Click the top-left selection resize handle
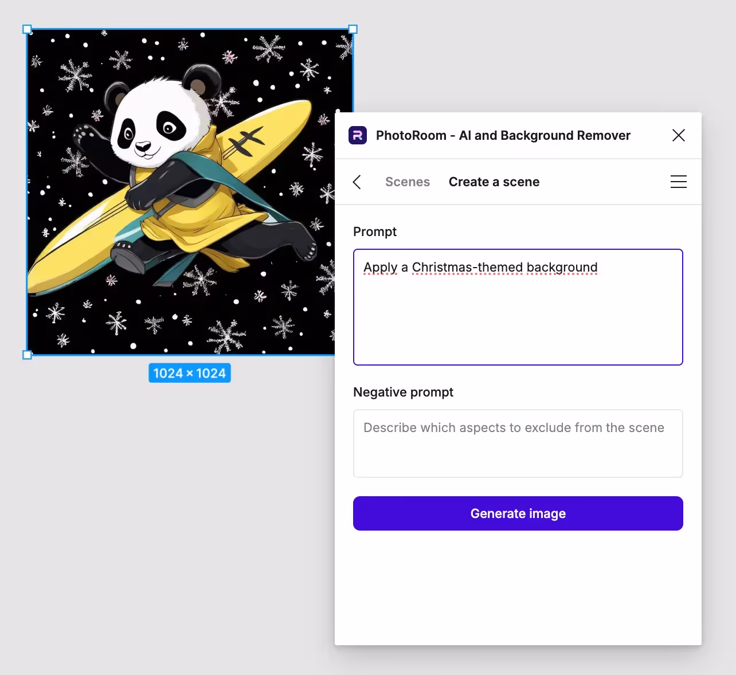736x675 pixels. pyautogui.click(x=27, y=29)
